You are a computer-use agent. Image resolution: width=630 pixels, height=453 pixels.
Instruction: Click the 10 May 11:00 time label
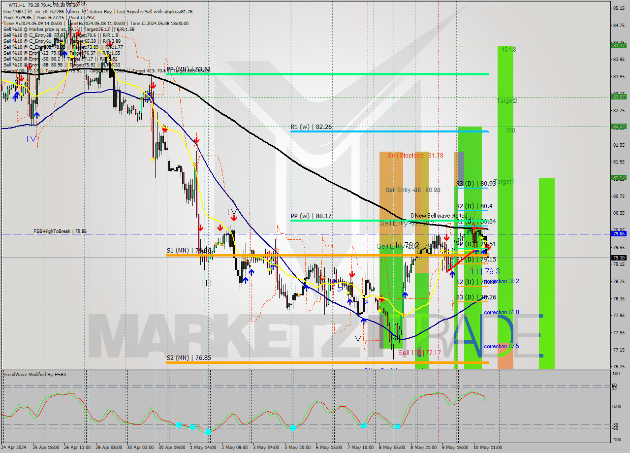(487, 448)
